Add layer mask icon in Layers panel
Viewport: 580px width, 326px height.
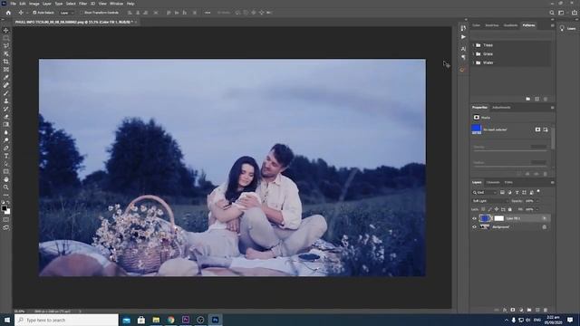pyautogui.click(x=513, y=310)
